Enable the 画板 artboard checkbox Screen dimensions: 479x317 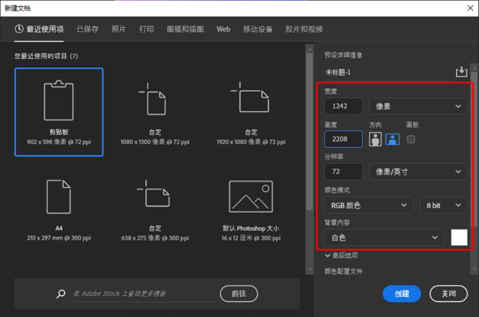tap(411, 139)
